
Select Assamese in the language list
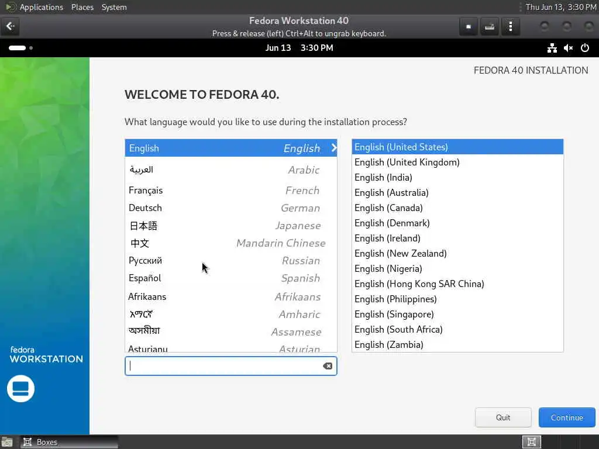click(x=231, y=332)
